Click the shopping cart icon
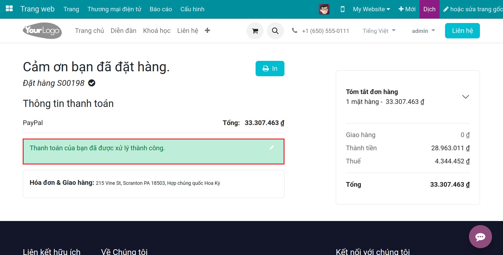The width and height of the screenshot is (503, 255). point(255,31)
